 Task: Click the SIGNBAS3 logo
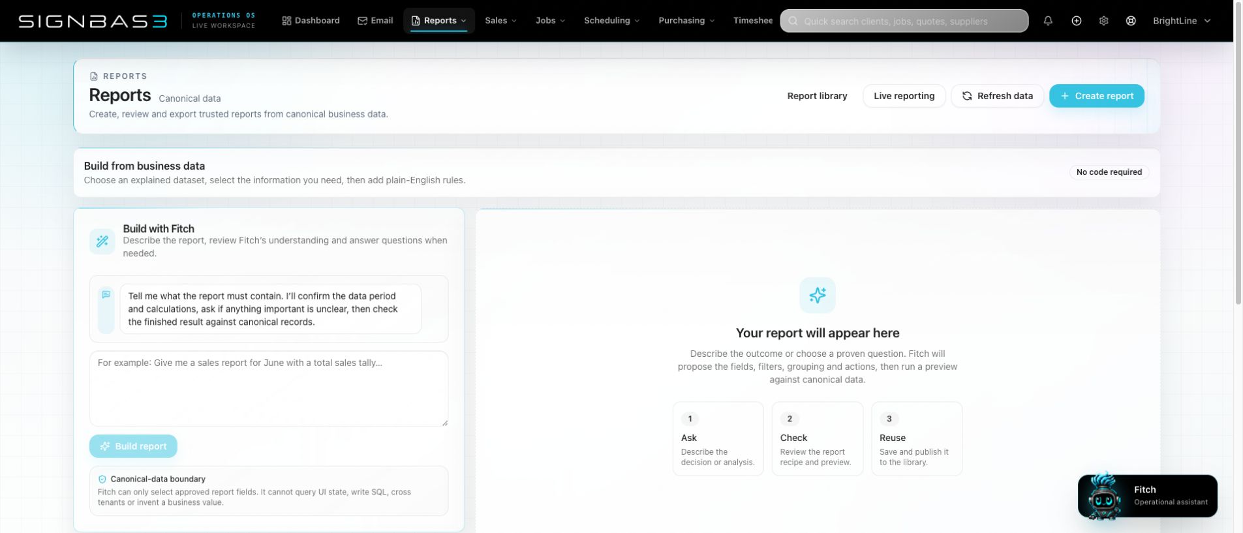pyautogui.click(x=93, y=21)
